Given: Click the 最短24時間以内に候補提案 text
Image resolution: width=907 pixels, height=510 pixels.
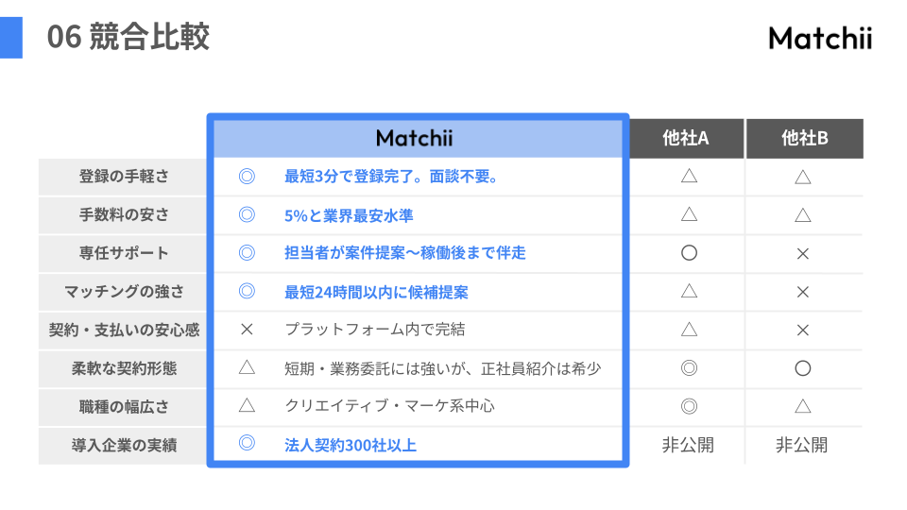Looking at the screenshot, I should tap(376, 292).
